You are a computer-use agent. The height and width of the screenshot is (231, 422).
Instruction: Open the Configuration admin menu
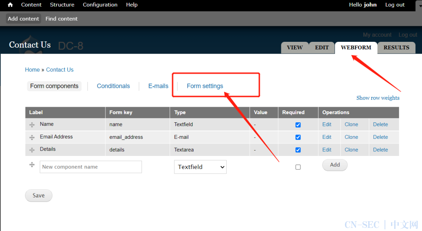click(x=100, y=5)
